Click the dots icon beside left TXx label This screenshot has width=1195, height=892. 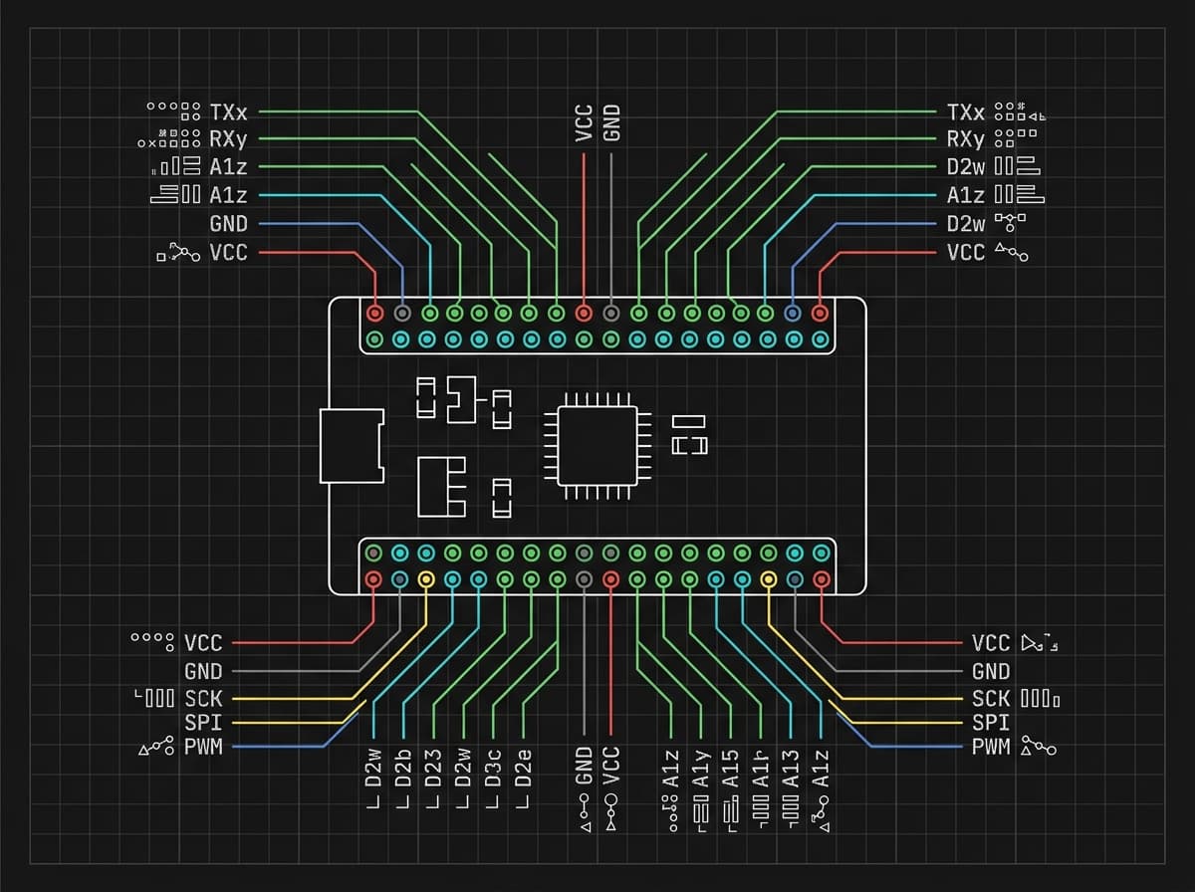pos(173,111)
